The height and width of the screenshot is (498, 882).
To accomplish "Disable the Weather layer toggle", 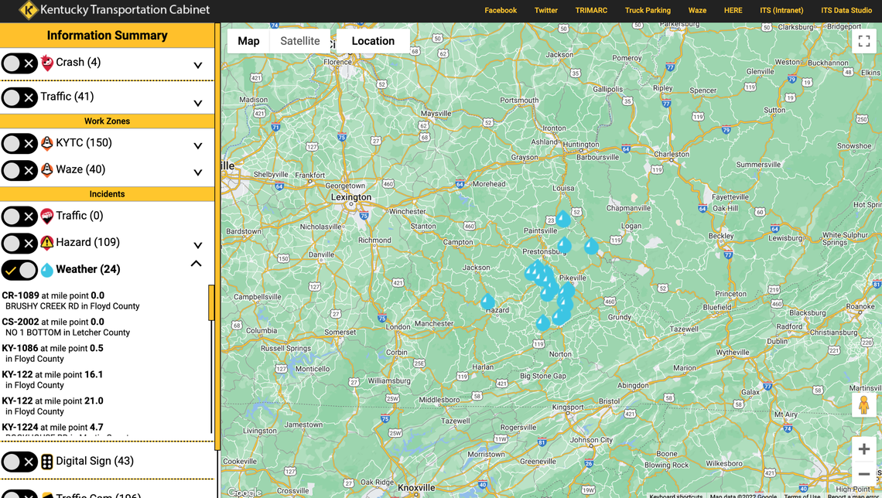I will click(20, 270).
